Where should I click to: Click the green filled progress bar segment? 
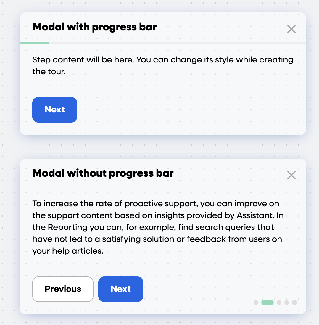(x=34, y=43)
